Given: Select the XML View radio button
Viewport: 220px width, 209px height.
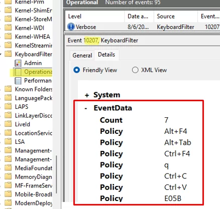Looking at the screenshot, I should click(x=135, y=70).
